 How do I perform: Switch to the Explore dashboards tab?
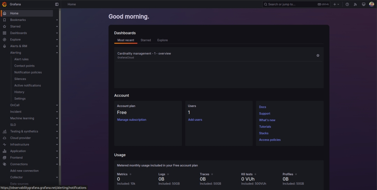pos(162,40)
